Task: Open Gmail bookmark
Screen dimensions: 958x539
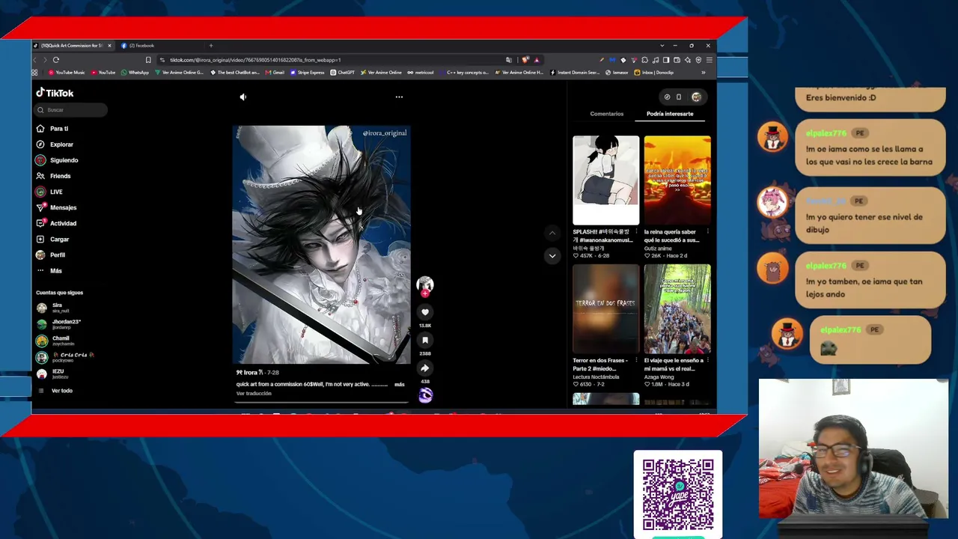Action: 275,73
